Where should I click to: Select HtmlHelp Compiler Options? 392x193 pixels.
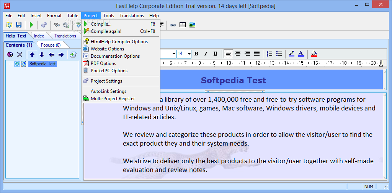point(121,41)
